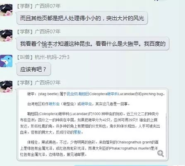Click the [叫兽] rank tag
Viewport: 185px width, 166px height.
pyautogui.click(x=25, y=57)
